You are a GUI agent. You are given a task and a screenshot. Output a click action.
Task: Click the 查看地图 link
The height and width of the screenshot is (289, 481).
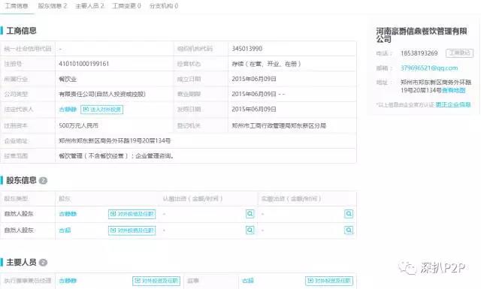(x=454, y=90)
